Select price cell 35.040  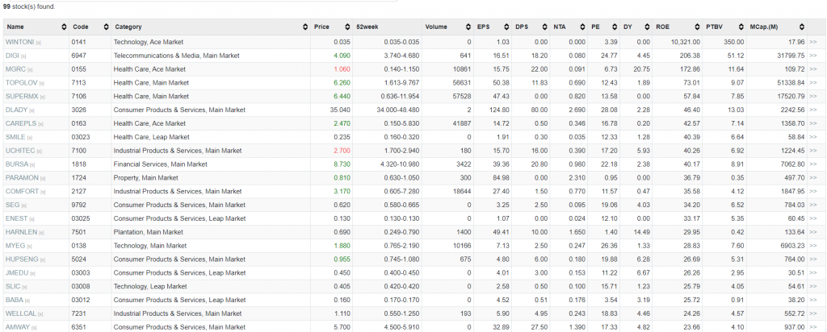(x=340, y=110)
